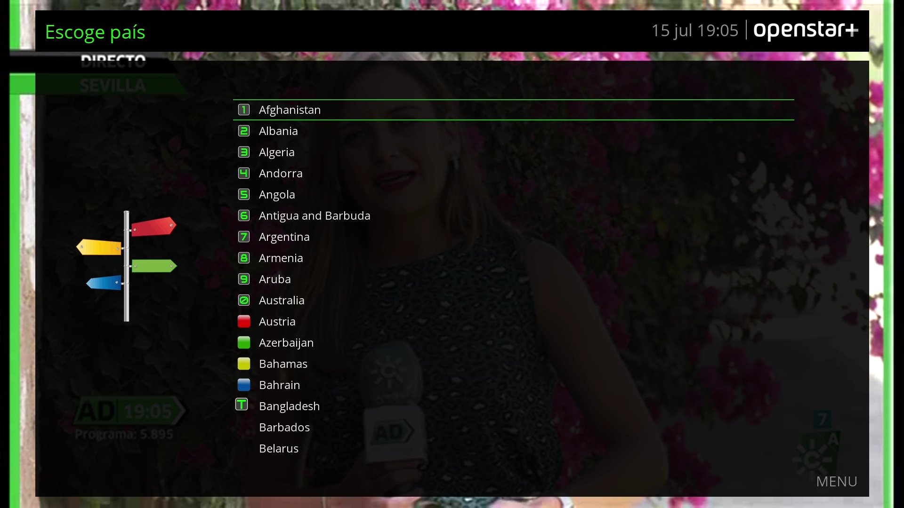
Task: Open the MENU button at bottom right
Action: 836,481
